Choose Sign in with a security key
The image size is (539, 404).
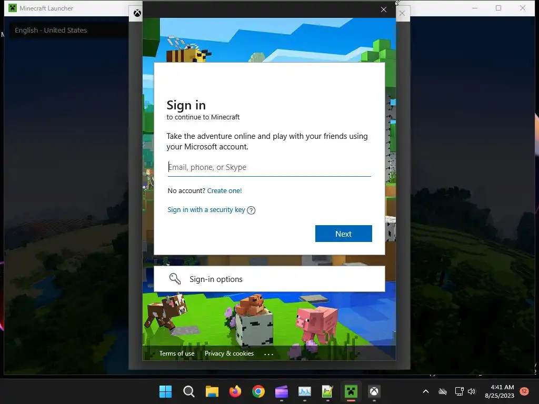point(206,210)
